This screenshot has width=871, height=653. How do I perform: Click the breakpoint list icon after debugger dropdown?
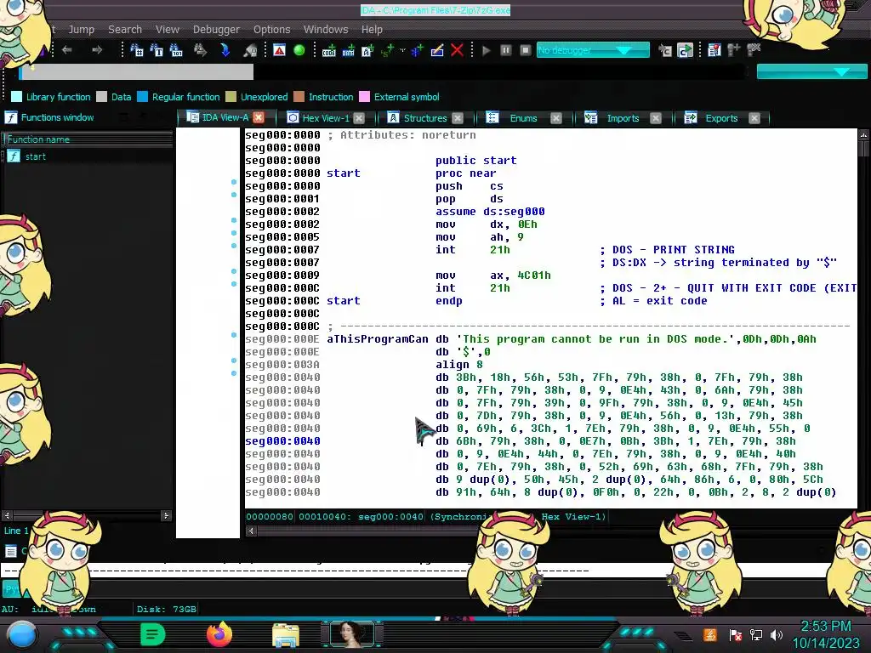click(714, 50)
